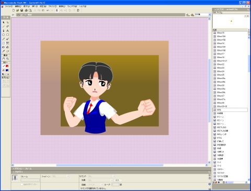The height and width of the screenshot is (191, 251).
Task: Select the Subselection tool
Action: tap(8, 23)
